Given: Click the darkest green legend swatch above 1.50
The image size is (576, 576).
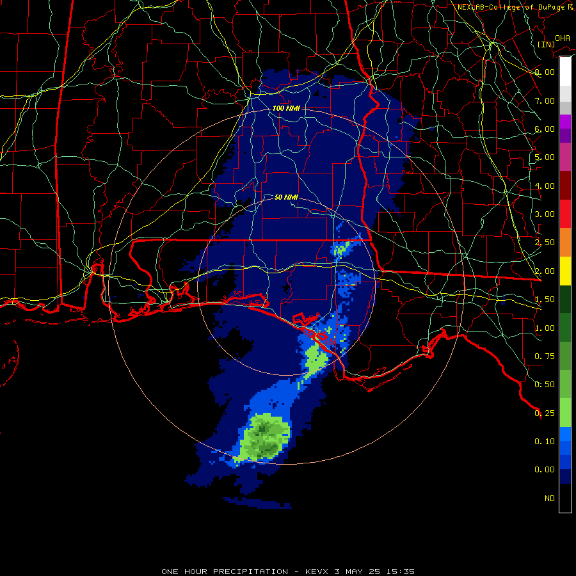Looking at the screenshot, I should click(x=565, y=299).
